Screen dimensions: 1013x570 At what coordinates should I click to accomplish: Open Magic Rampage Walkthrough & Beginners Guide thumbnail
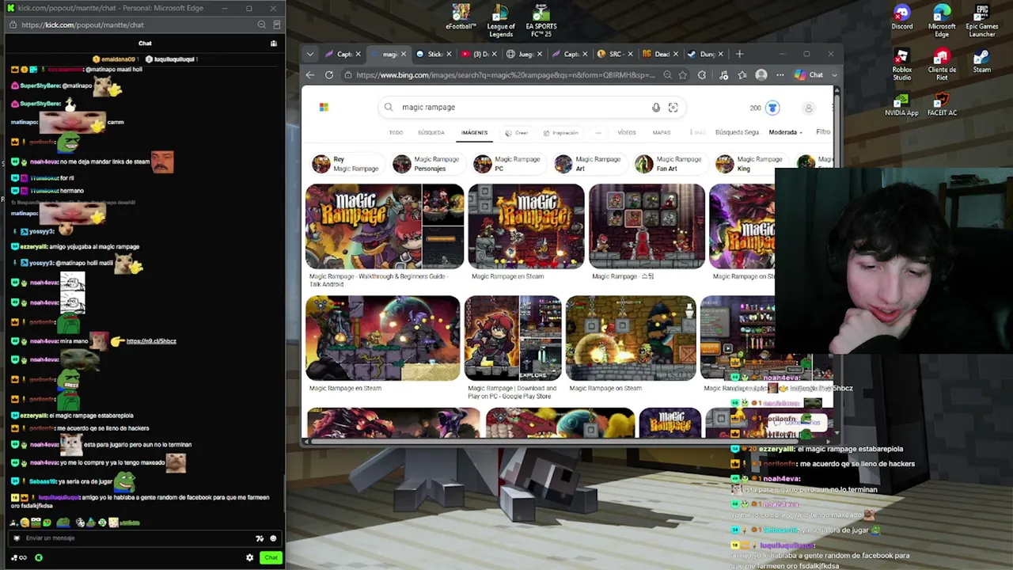(x=385, y=226)
